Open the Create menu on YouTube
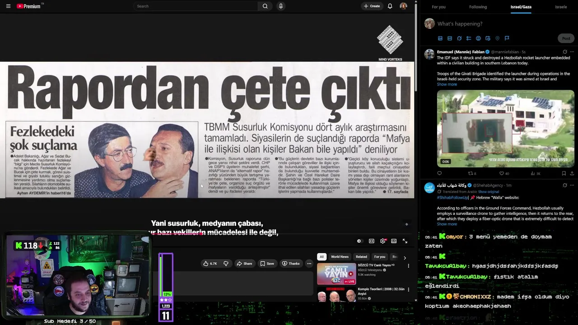Viewport: 578px width, 325px height. coord(372,6)
